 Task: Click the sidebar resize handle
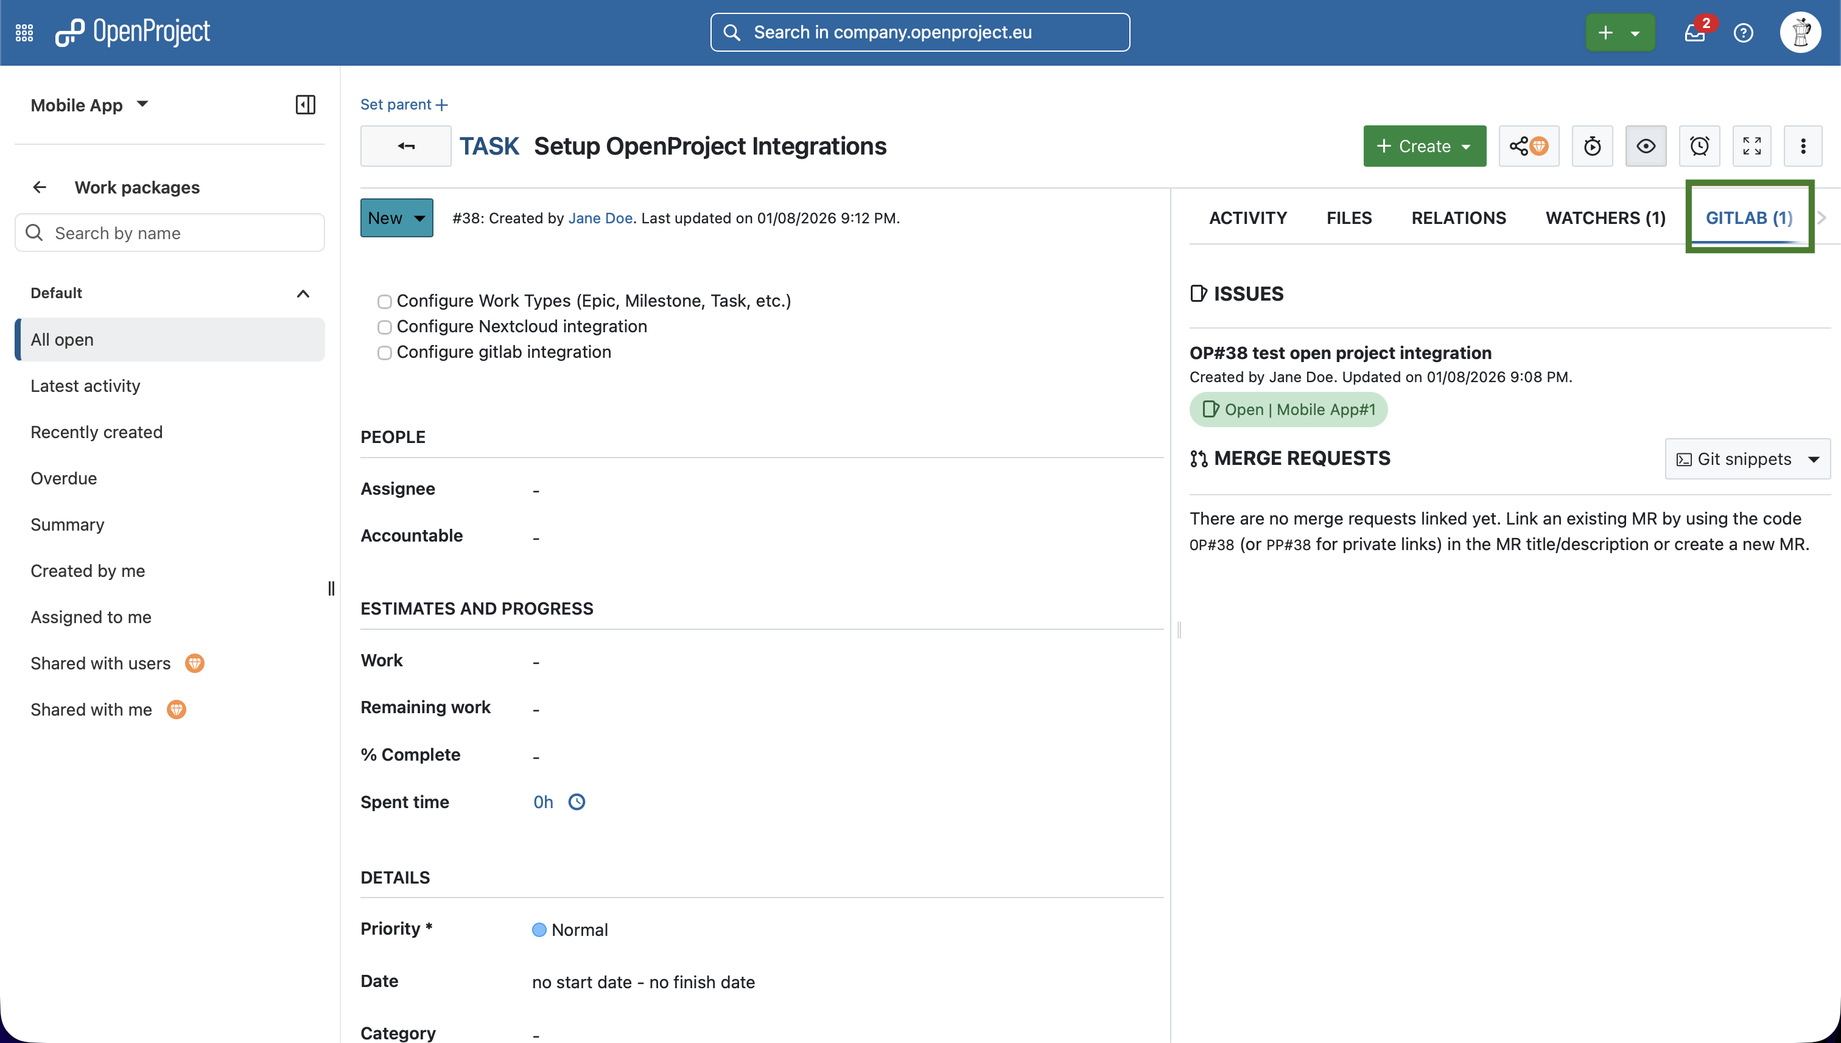[331, 589]
